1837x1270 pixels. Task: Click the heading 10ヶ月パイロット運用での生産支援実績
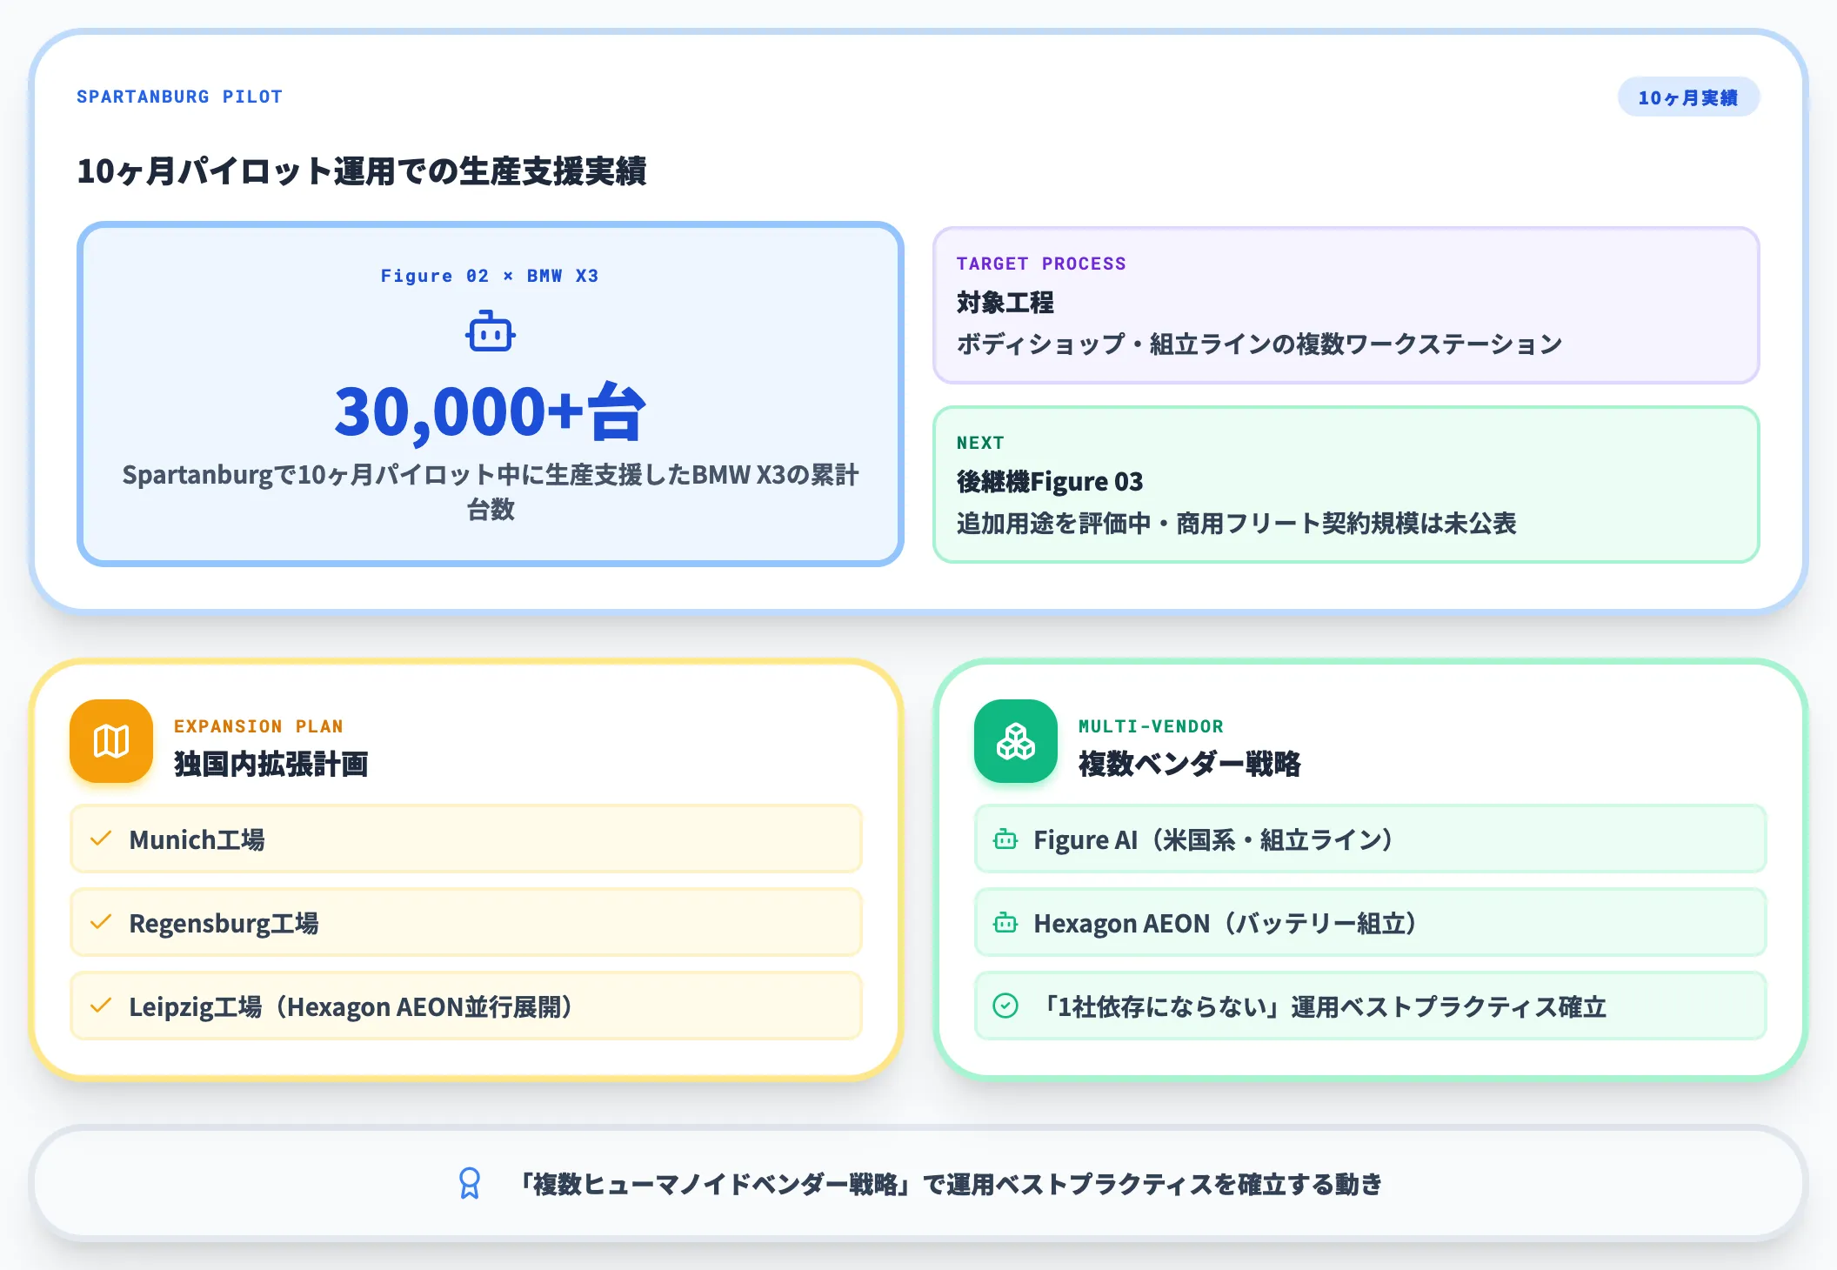(x=362, y=170)
